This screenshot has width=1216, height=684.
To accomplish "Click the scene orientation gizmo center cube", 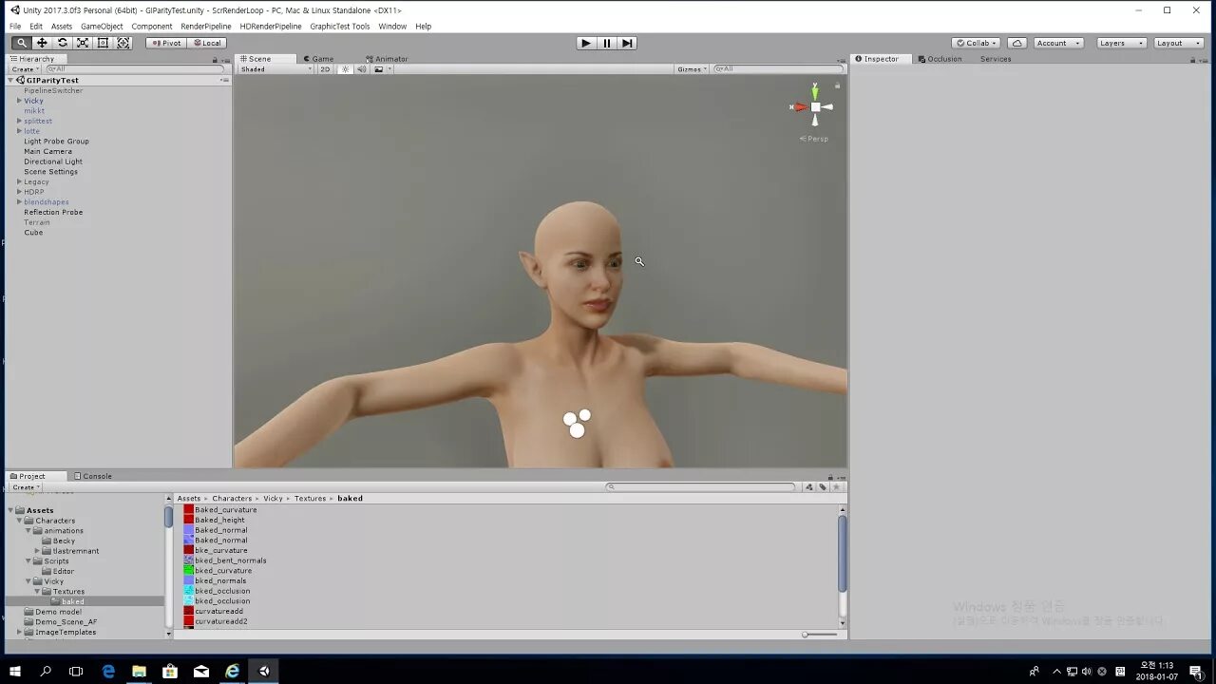I will (815, 107).
